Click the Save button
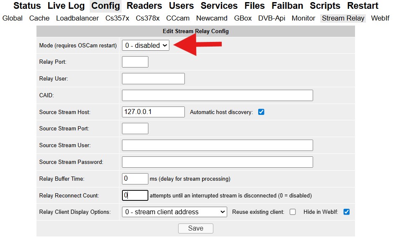394x244 pixels. [195, 228]
